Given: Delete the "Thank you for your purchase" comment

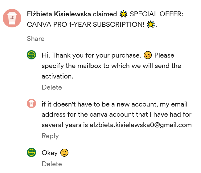Looking at the screenshot, I should [x=52, y=87].
